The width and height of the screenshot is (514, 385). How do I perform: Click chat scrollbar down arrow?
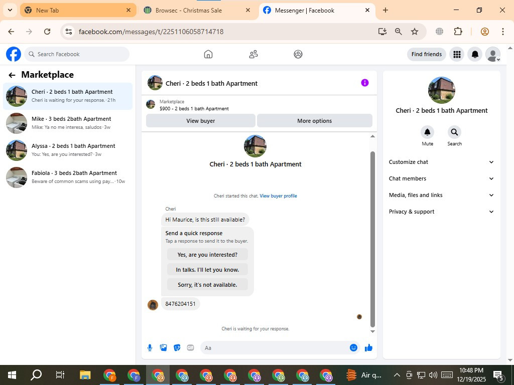click(x=372, y=331)
